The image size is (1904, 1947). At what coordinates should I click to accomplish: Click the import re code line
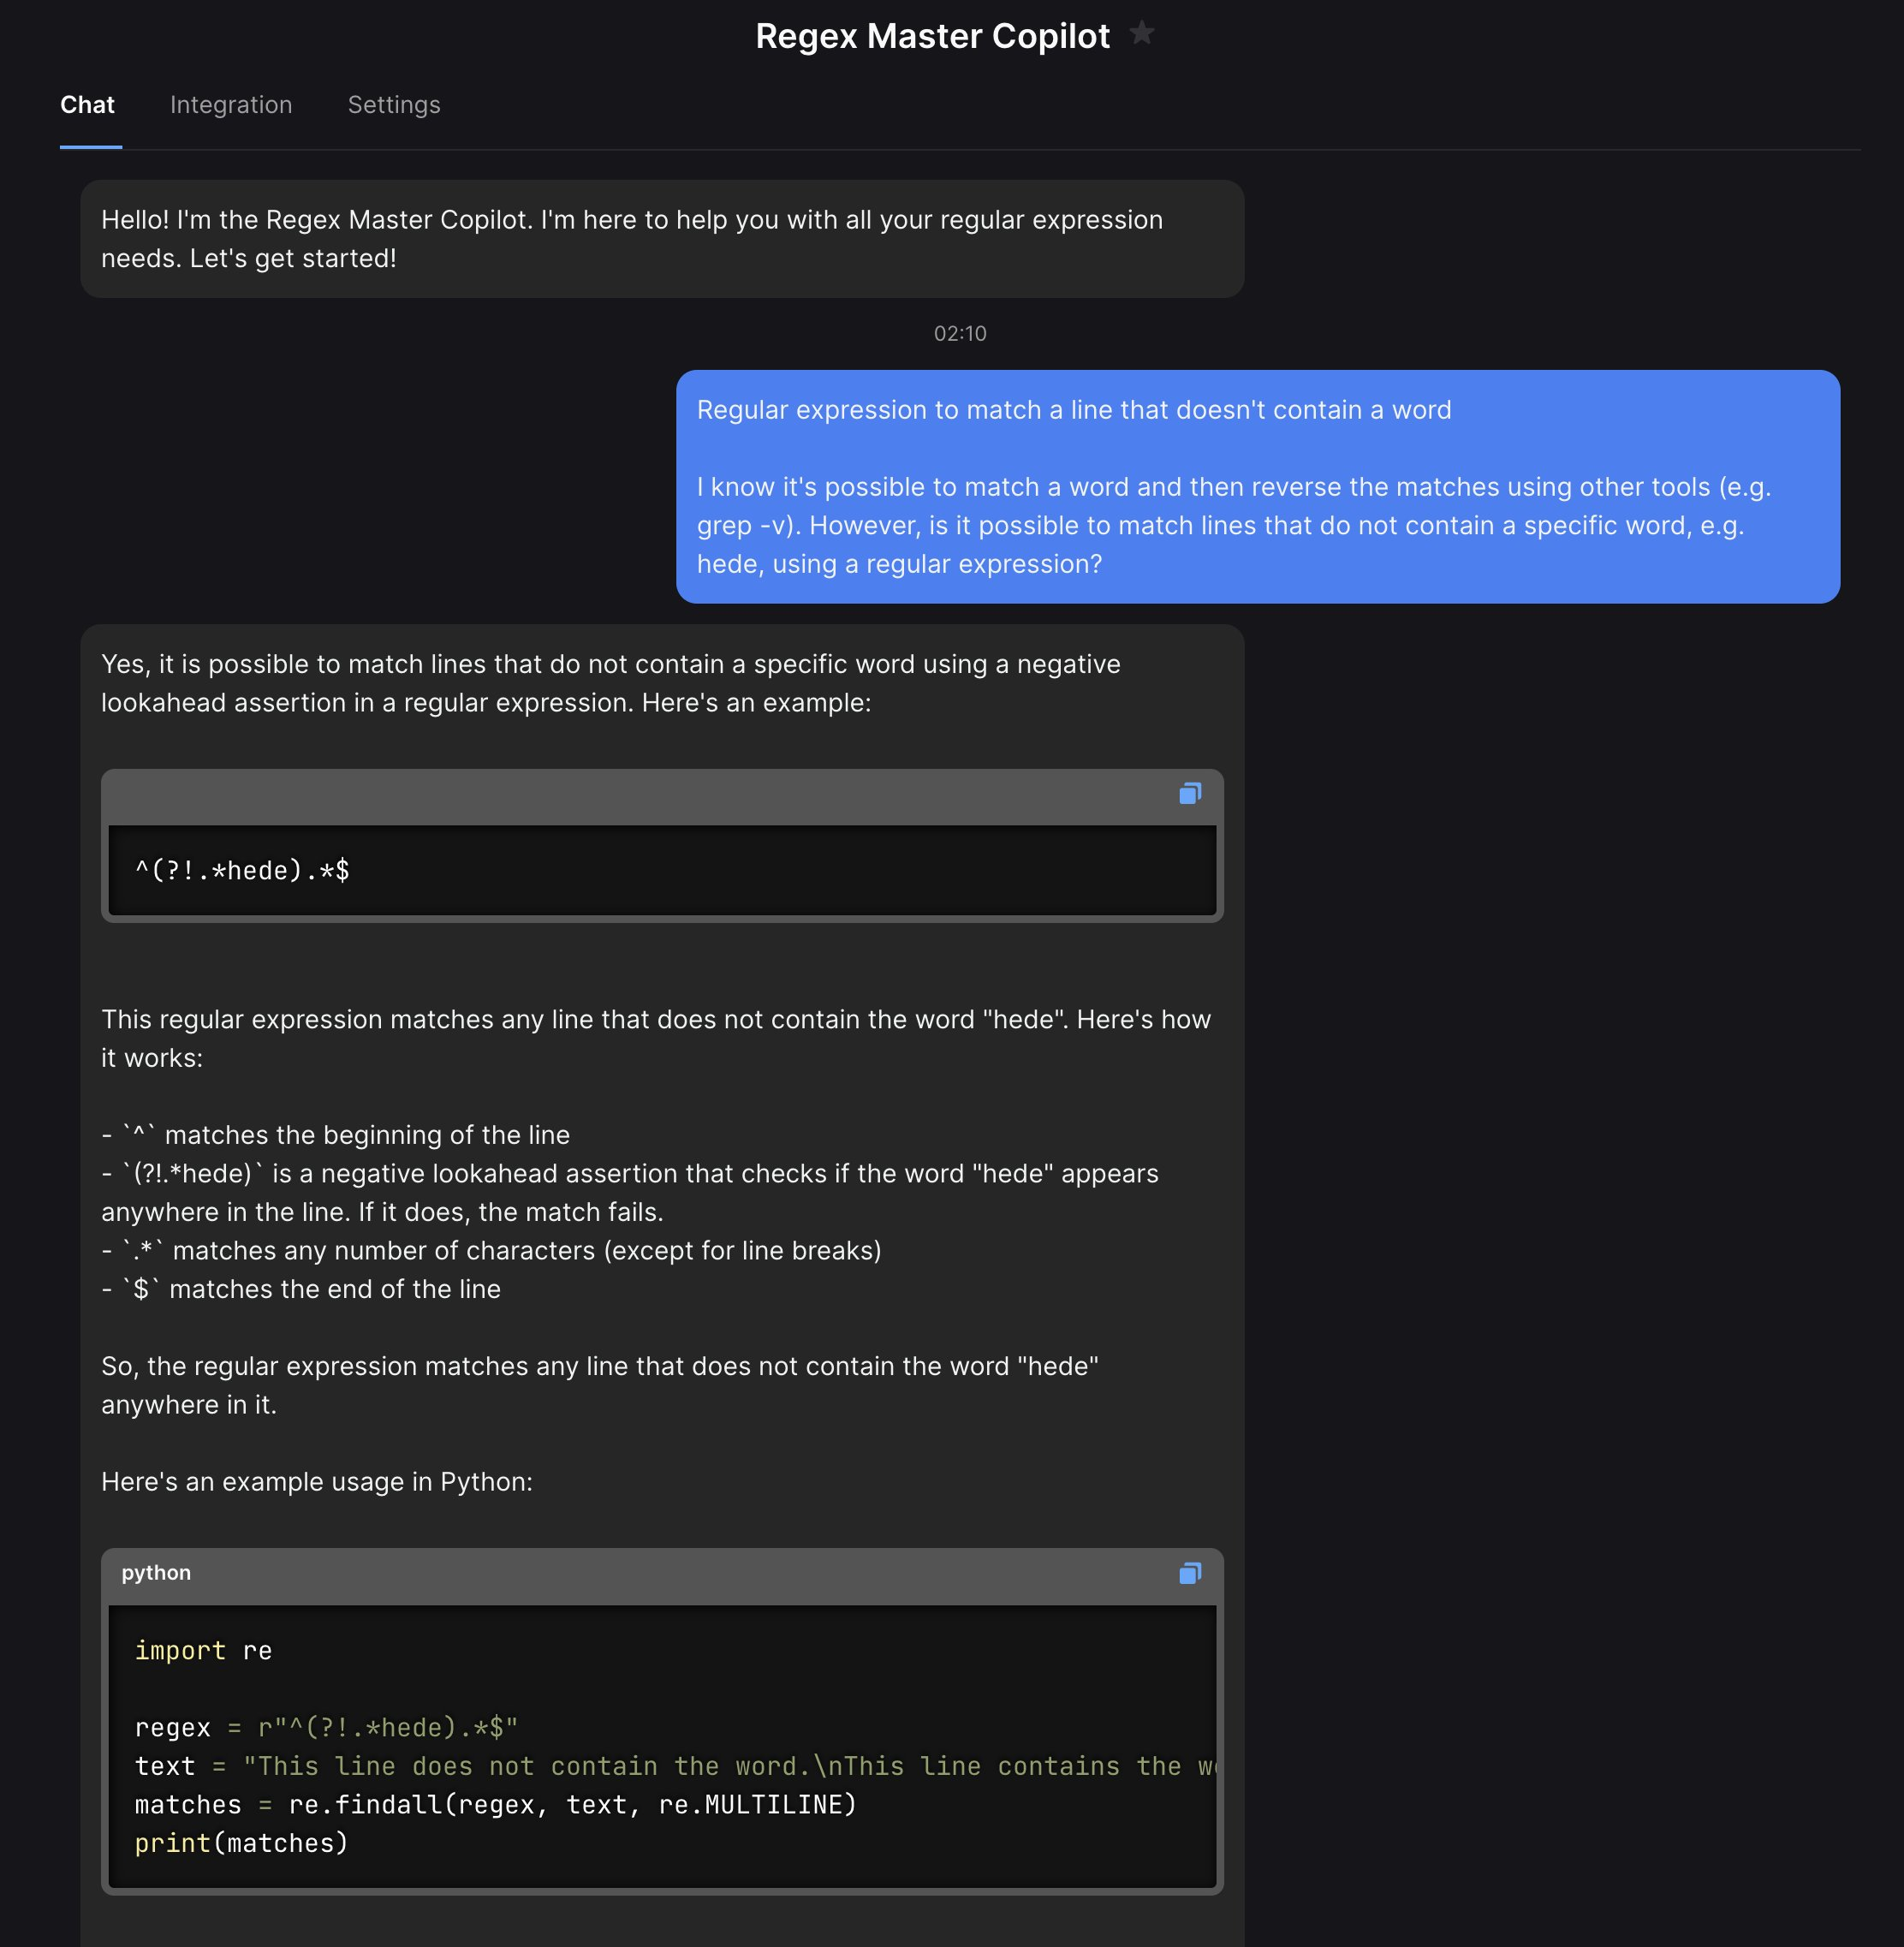pos(203,1651)
